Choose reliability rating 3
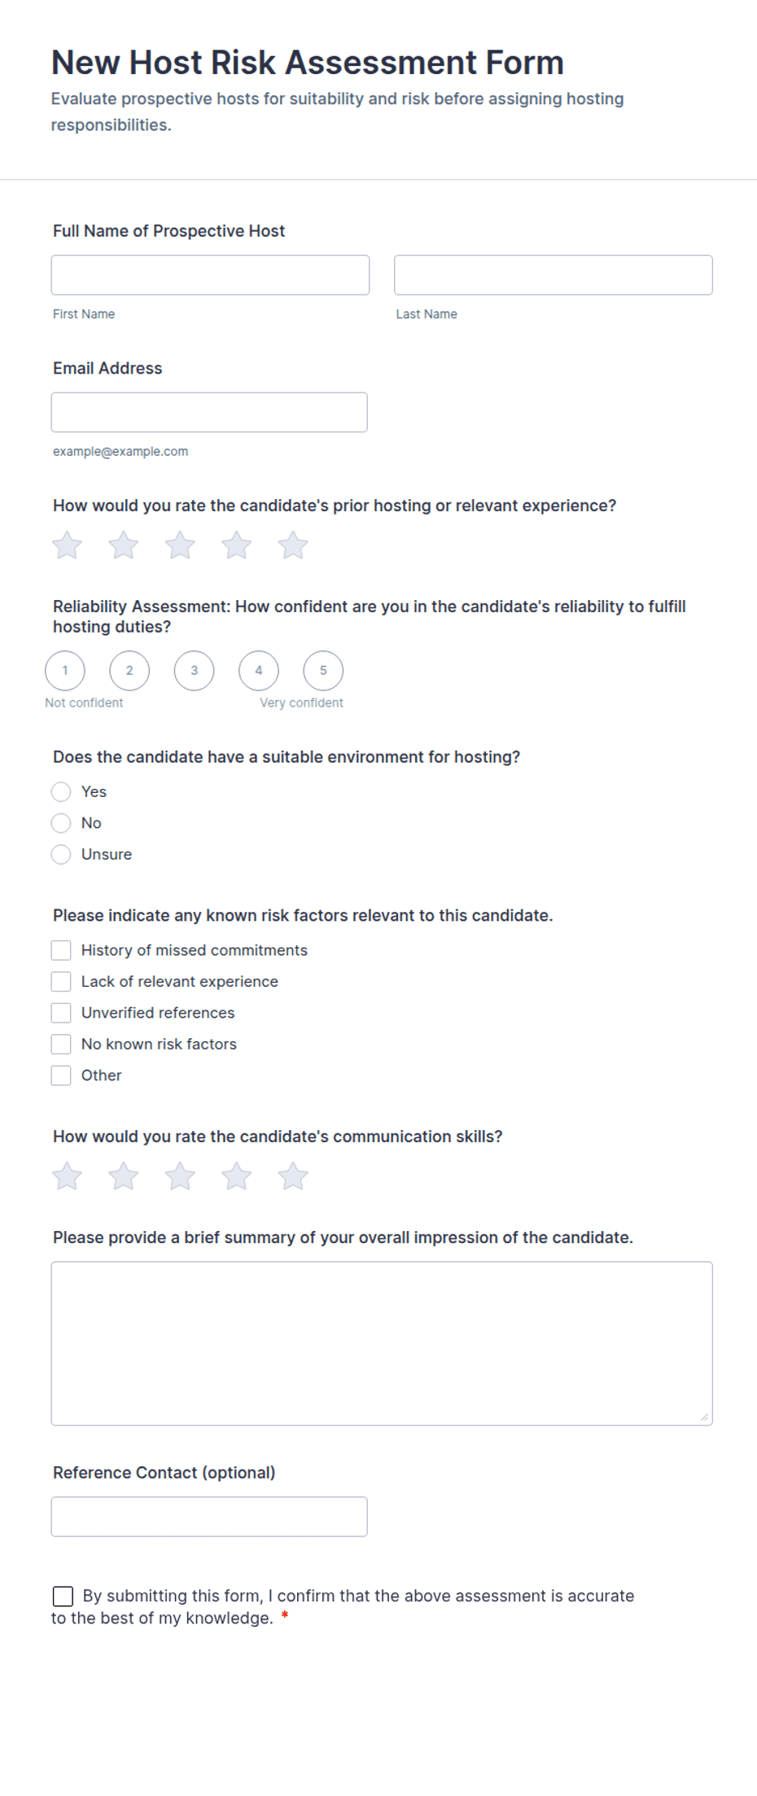 [x=194, y=671]
